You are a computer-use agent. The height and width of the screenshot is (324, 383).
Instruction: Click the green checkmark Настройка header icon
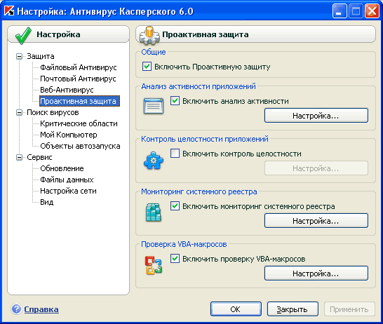(x=23, y=36)
